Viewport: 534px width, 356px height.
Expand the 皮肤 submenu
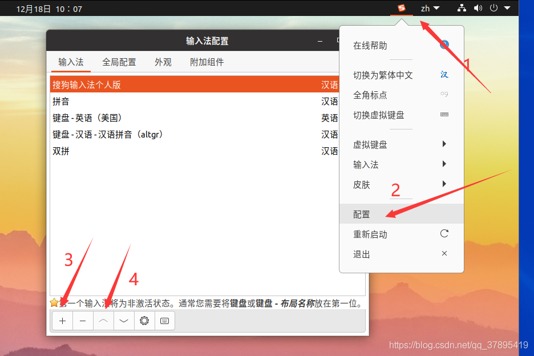[x=402, y=185]
